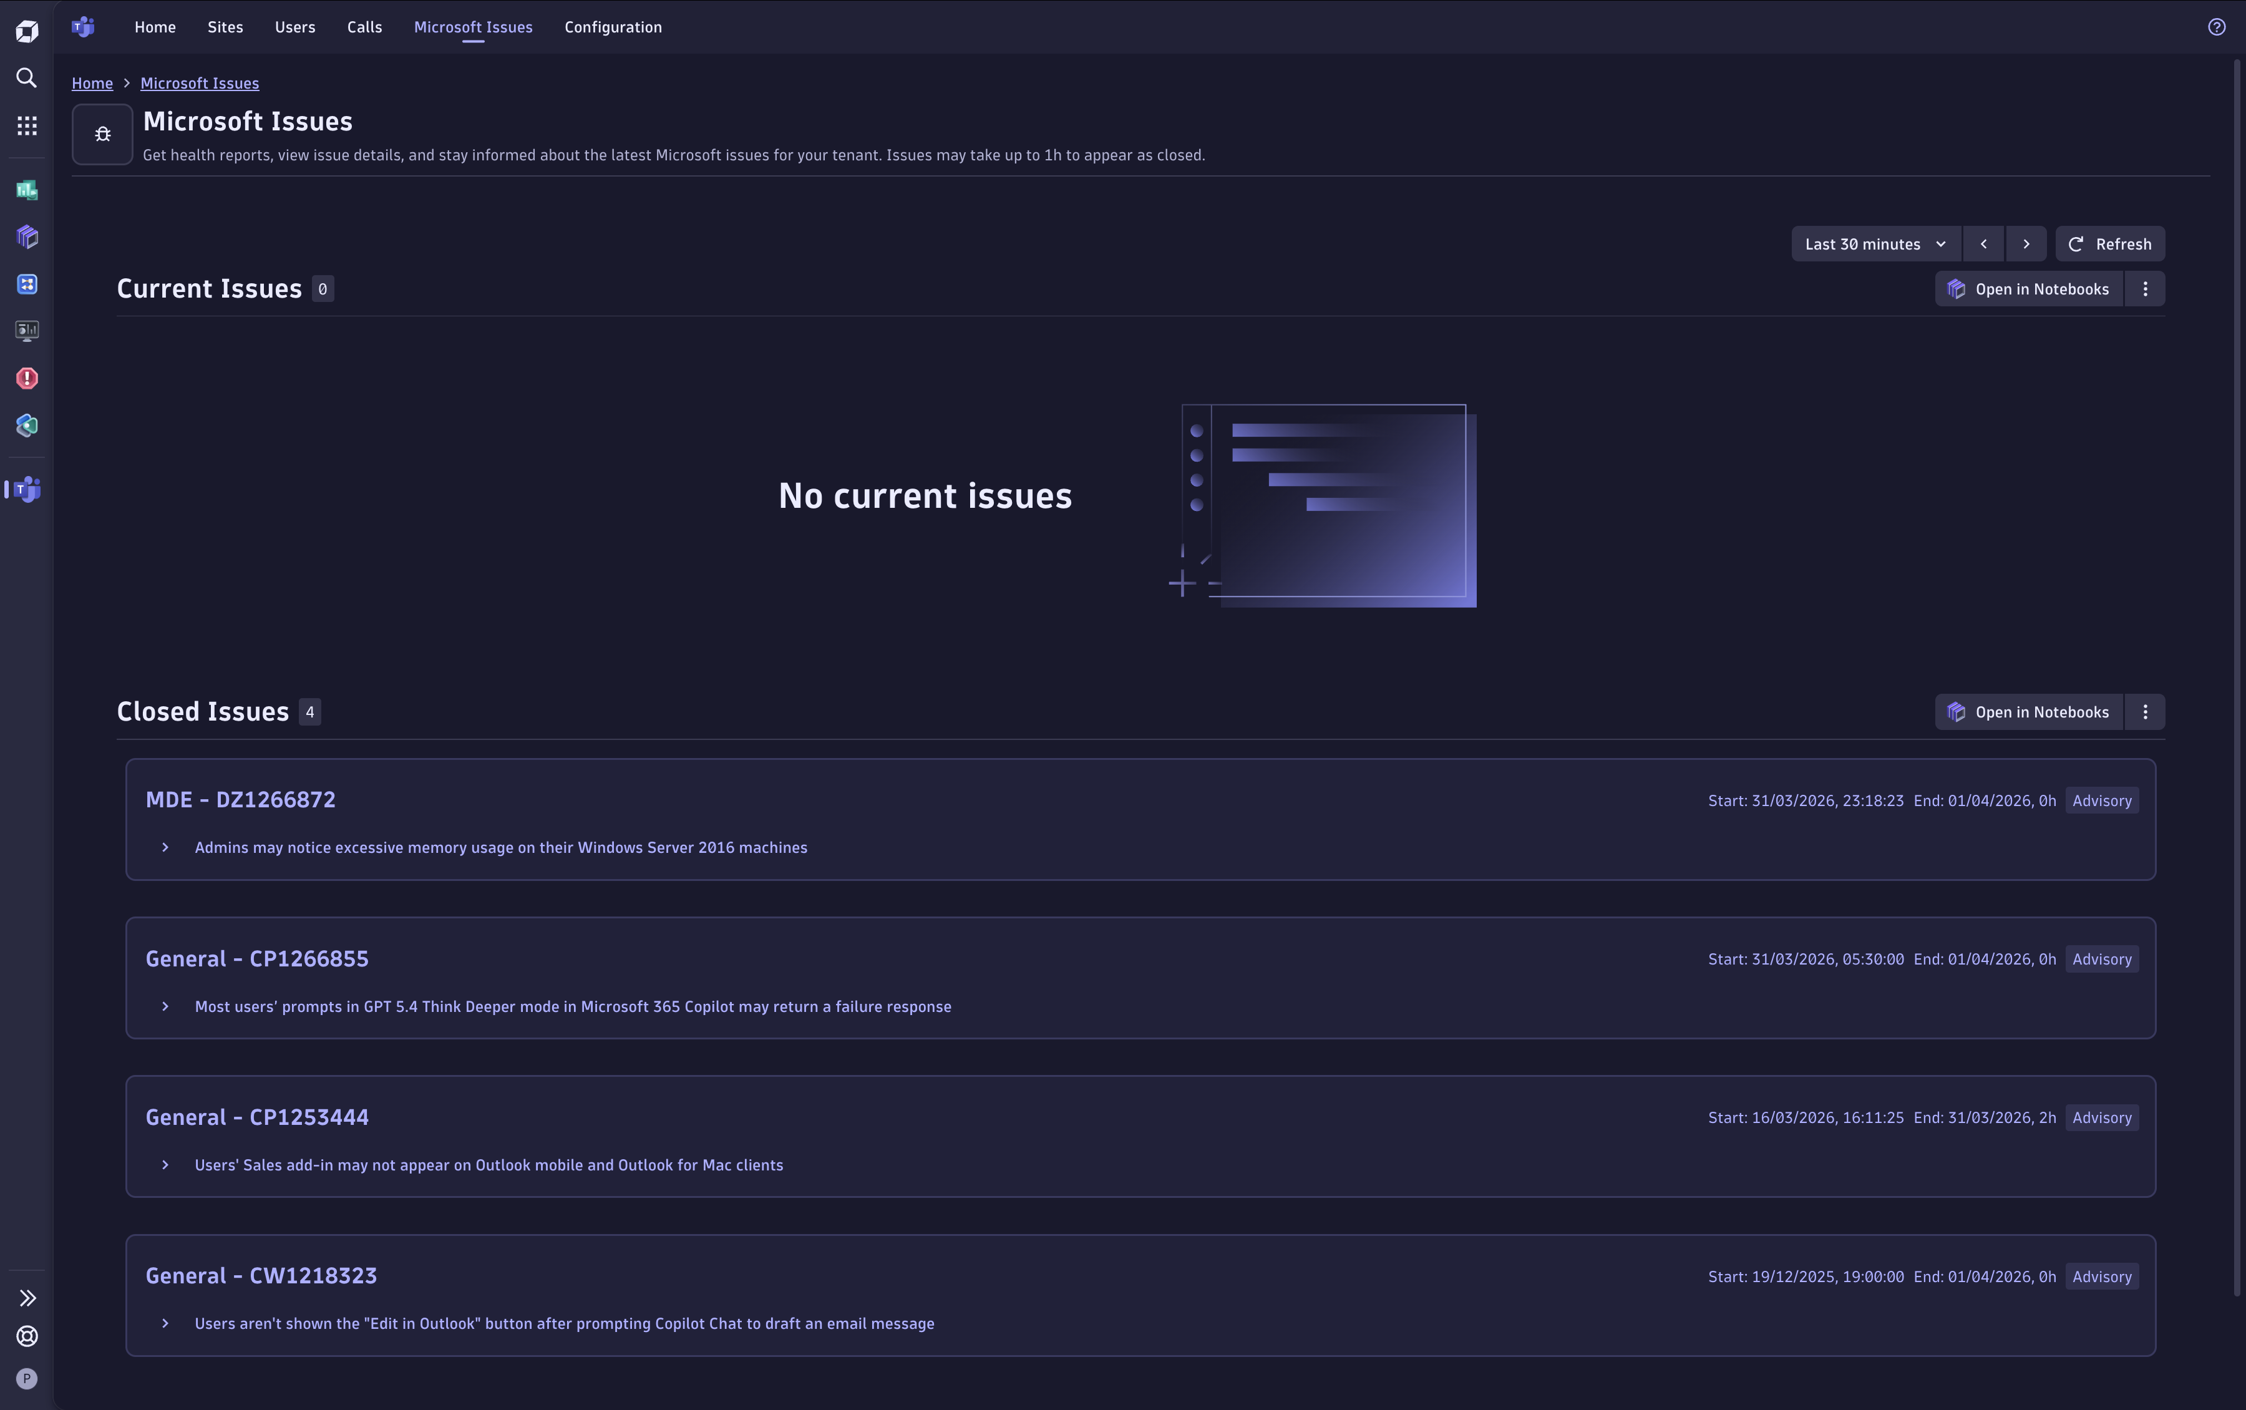2246x1410 pixels.
Task: Click the previous time period arrow
Action: (1983, 243)
